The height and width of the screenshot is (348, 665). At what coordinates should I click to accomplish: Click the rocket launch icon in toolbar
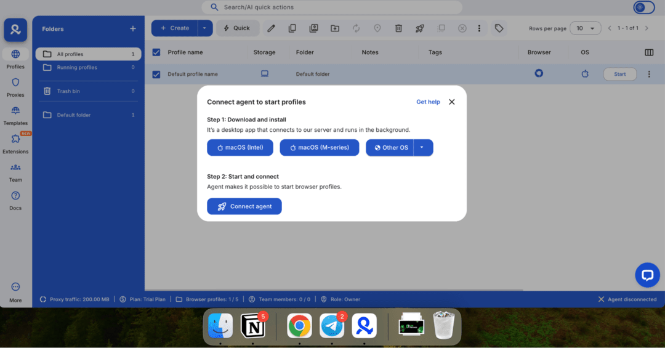point(420,28)
